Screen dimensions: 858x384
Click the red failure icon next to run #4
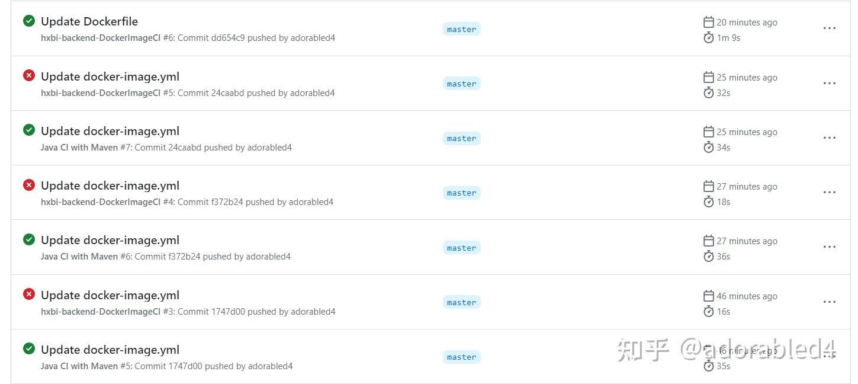point(29,185)
